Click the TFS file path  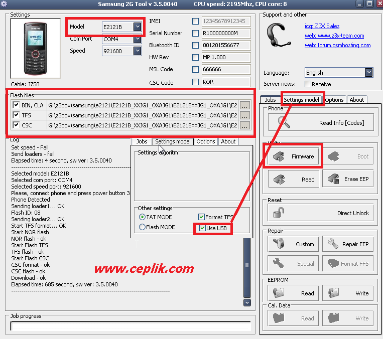point(143,115)
